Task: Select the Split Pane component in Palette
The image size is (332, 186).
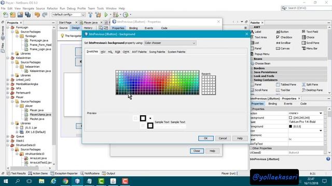Action: point(310,84)
